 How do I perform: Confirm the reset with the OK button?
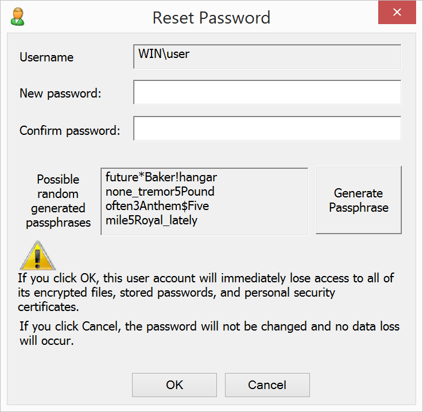(174, 384)
